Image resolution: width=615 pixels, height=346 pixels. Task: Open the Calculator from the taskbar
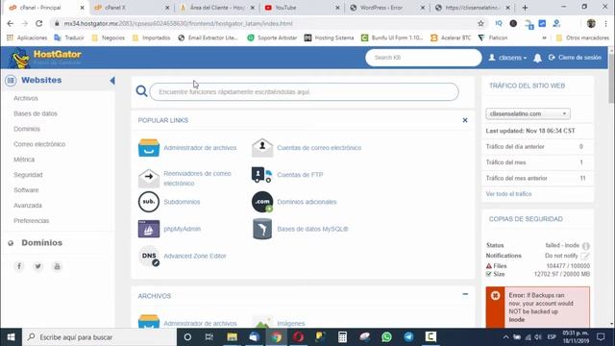(342, 337)
